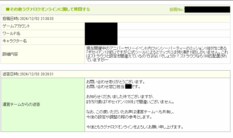Click the 今後の設定や調整の際の参考 line
This screenshot has height=138, width=233.
pyautogui.click(x=119, y=116)
